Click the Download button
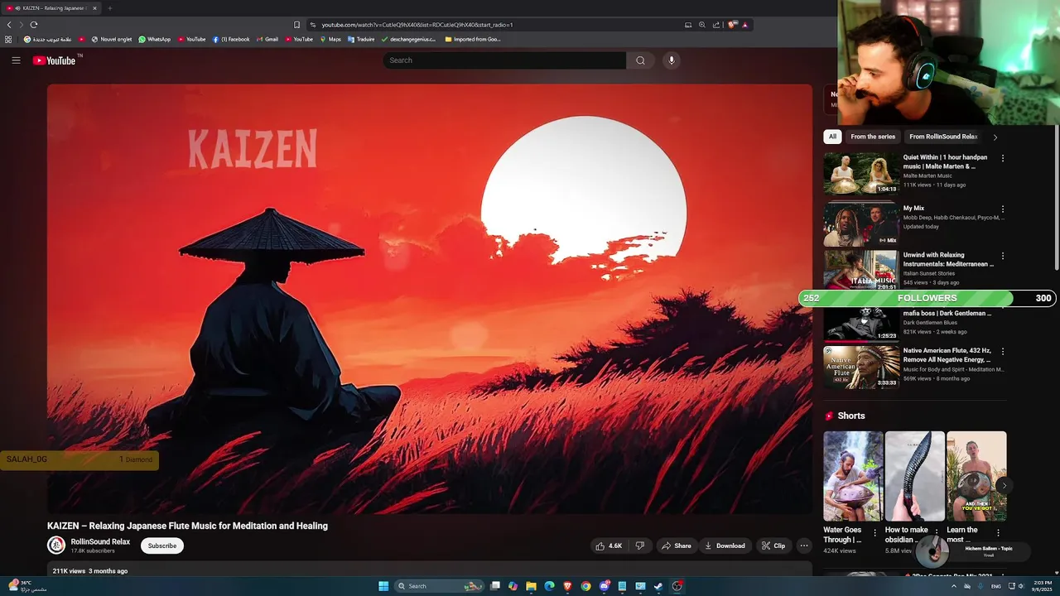Viewport: 1060px width, 596px height. 725,546
